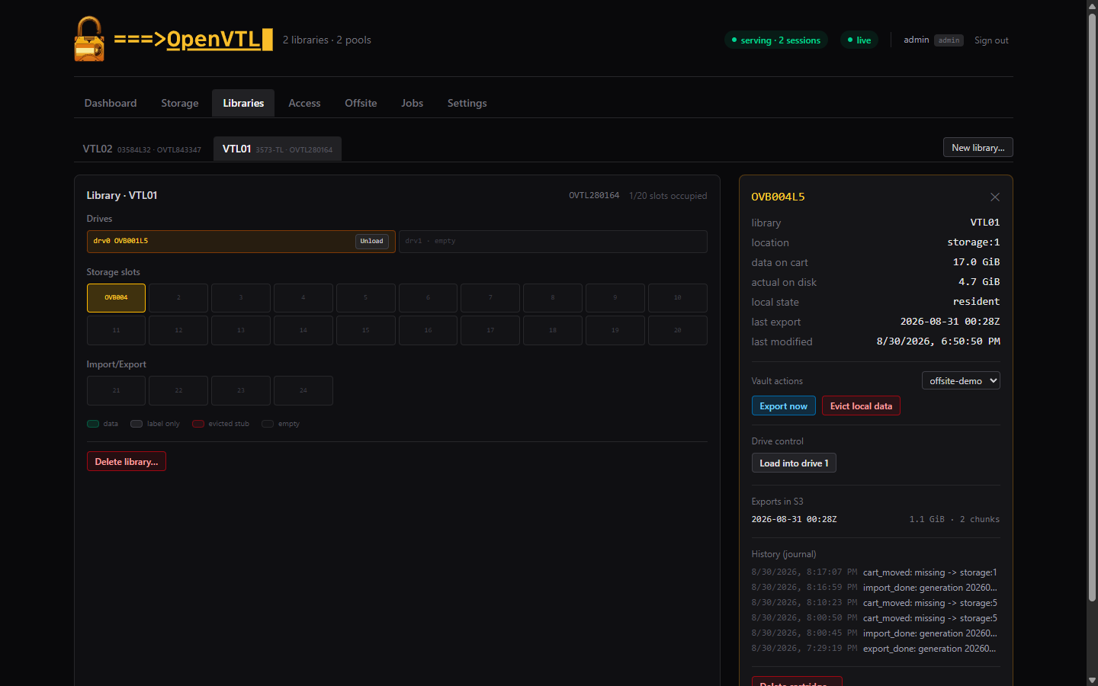Screen dimensions: 1098x686
Task: Click the 8:00:45 PM import_done history entry
Action: tap(876, 633)
